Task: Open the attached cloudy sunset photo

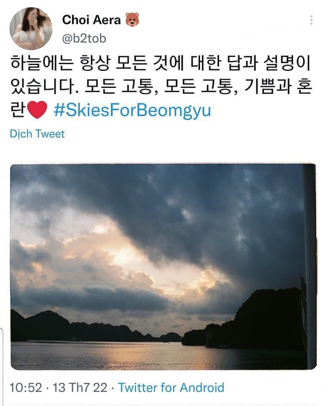Action: tap(163, 267)
